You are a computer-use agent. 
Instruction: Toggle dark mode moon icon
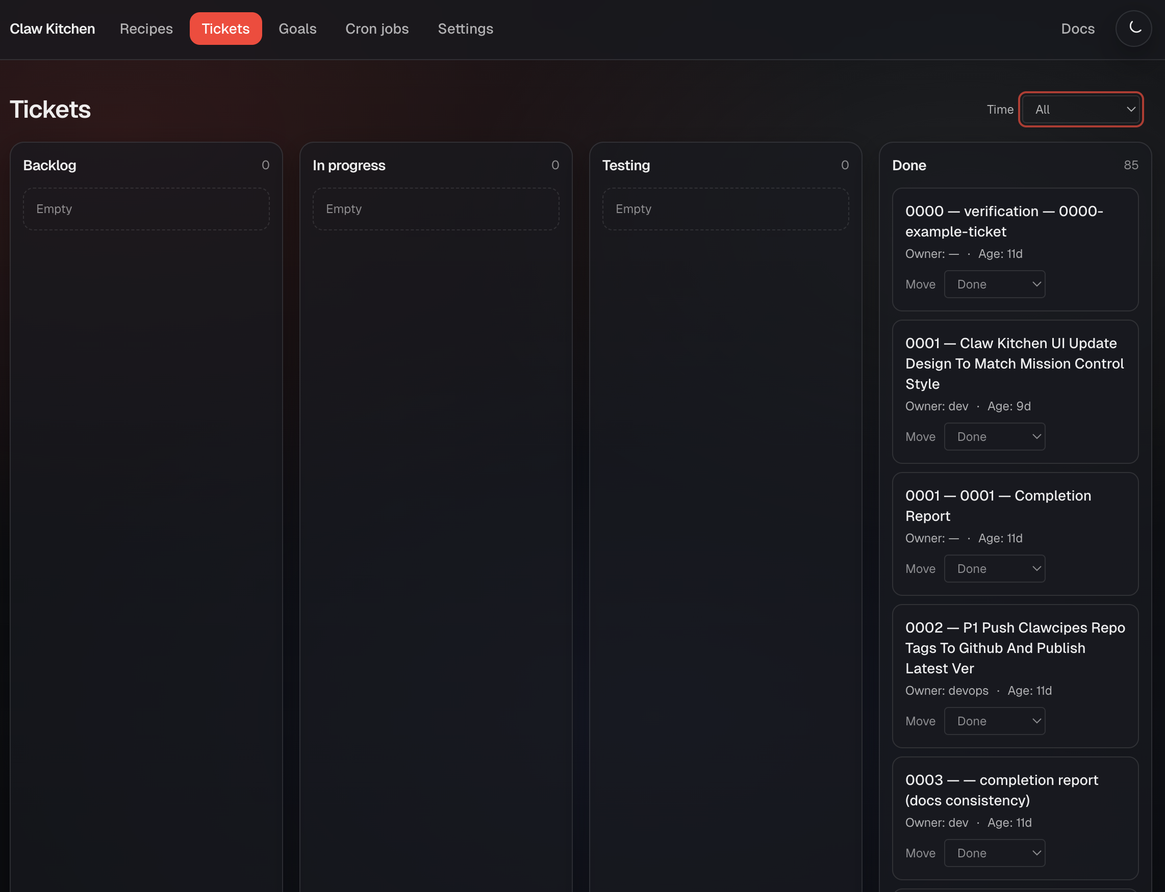click(x=1133, y=29)
